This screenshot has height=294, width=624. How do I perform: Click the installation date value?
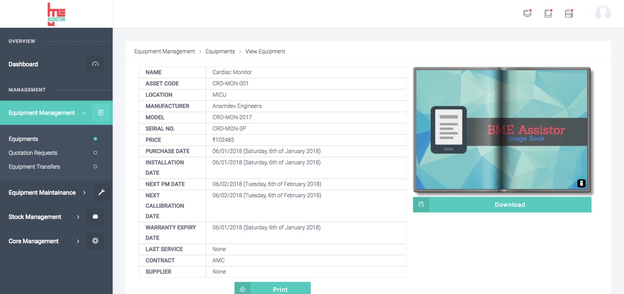pos(266,162)
